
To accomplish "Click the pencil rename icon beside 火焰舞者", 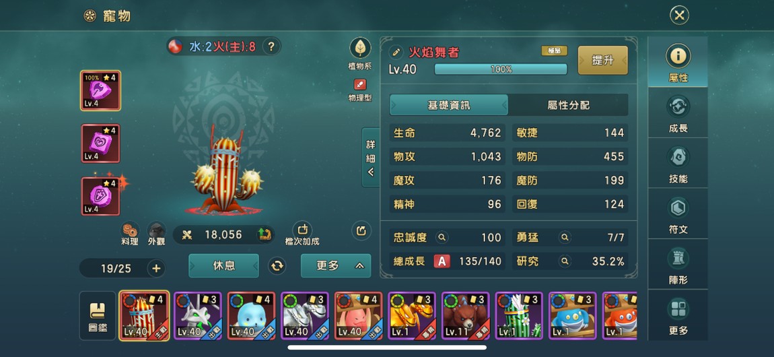I will pos(396,53).
